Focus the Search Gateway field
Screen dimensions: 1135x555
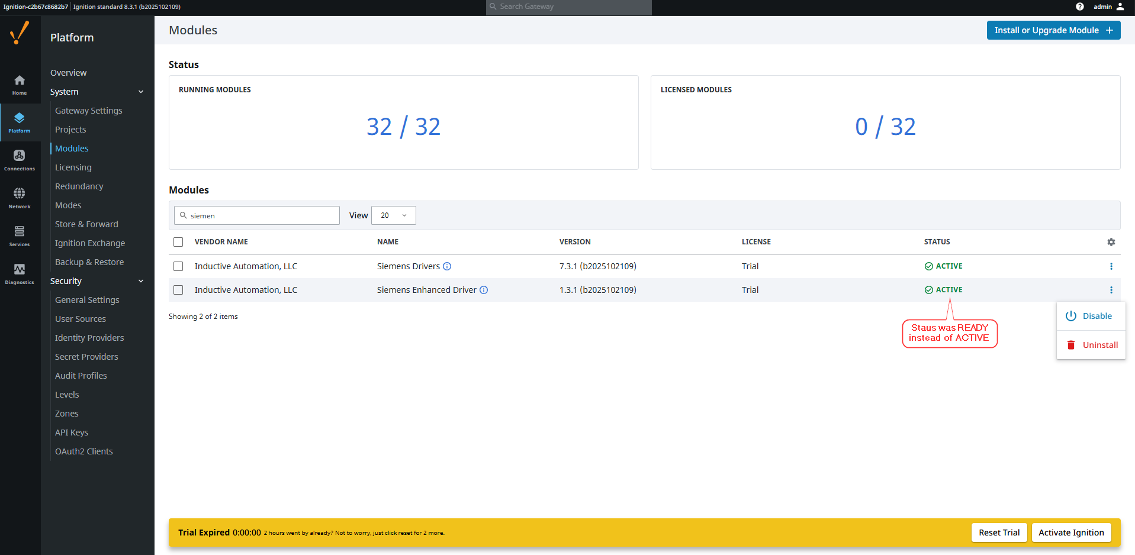tap(568, 7)
